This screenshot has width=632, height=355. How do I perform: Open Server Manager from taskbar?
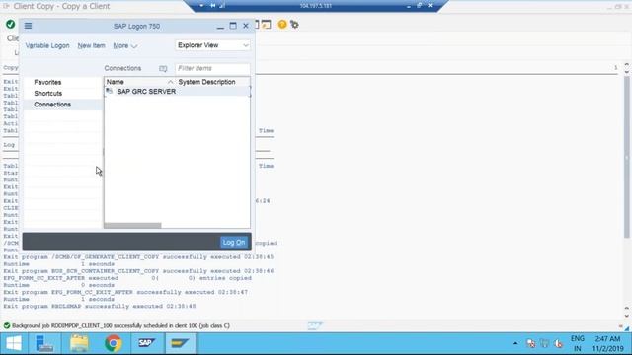[x=43, y=344]
